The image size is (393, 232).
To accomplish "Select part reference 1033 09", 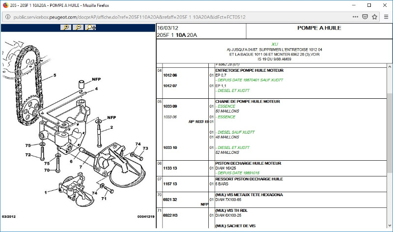I will [x=170, y=106].
